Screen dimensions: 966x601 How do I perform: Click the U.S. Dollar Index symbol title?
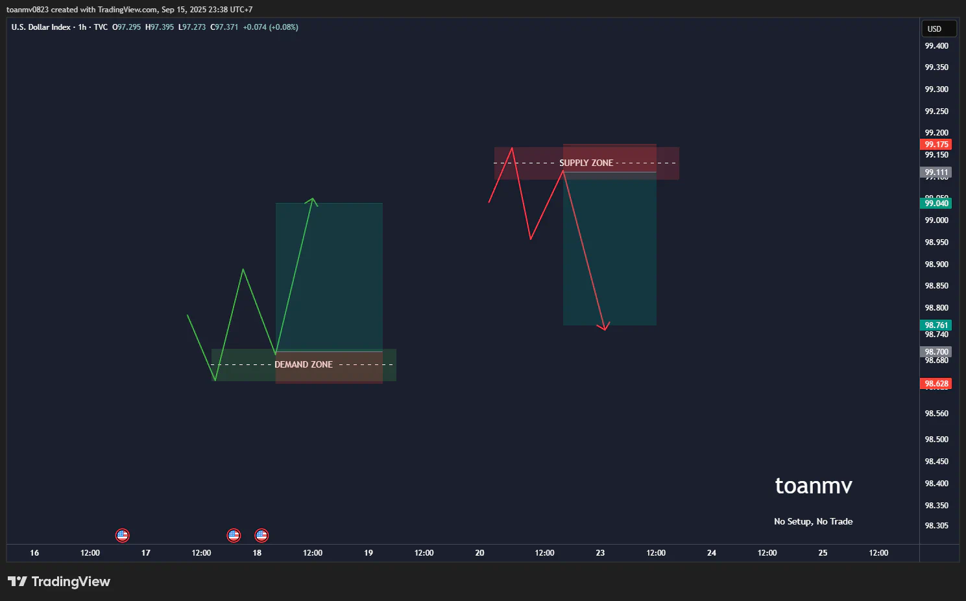41,27
